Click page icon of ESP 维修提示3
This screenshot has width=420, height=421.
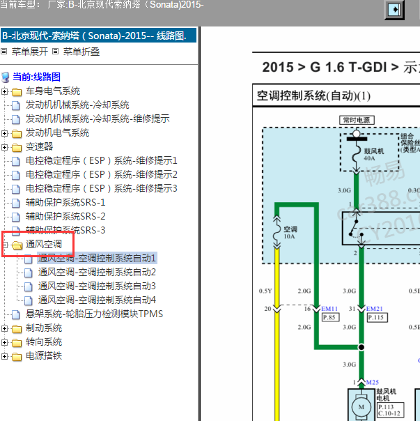16,190
